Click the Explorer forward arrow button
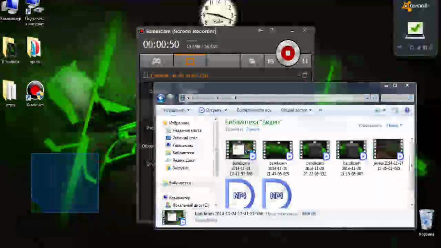This screenshot has height=248, width=441. [x=170, y=98]
